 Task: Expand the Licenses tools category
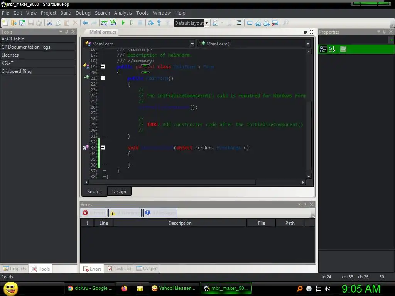coord(38,55)
